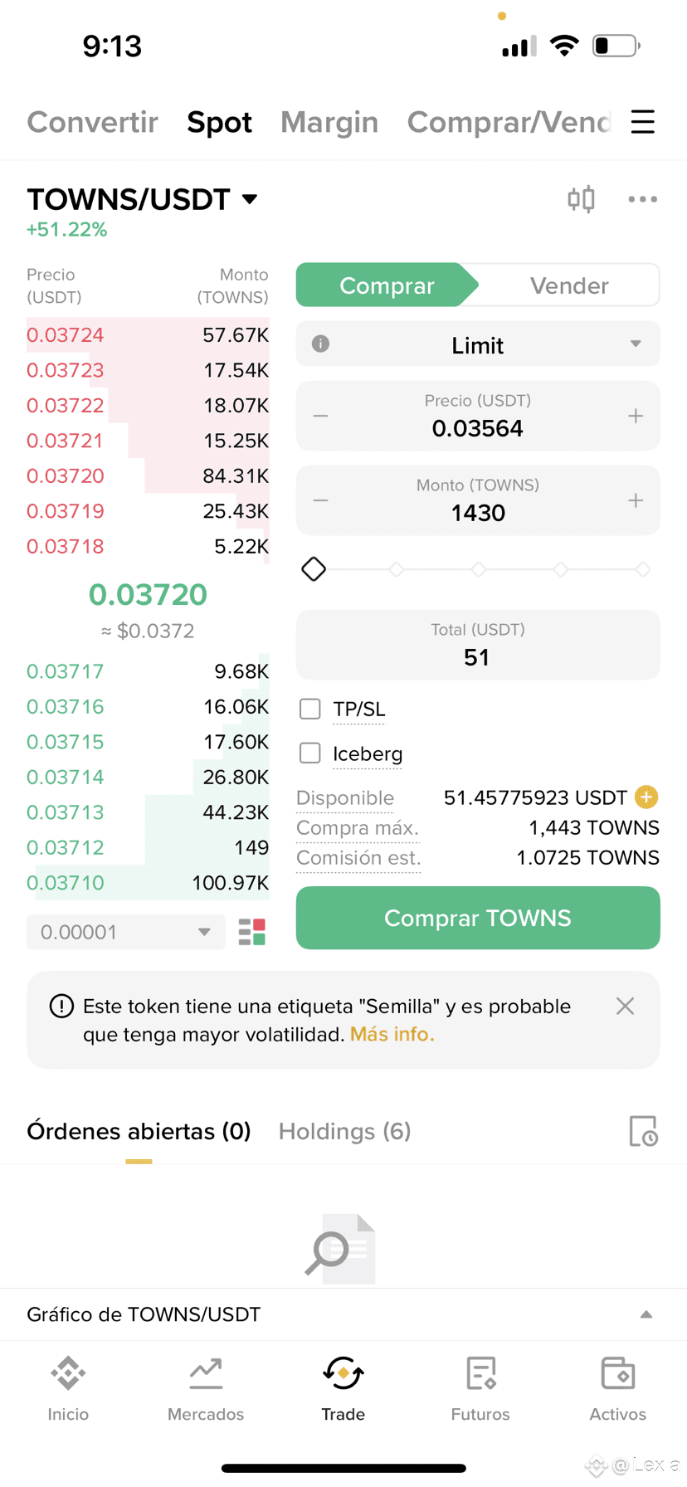Tap the last price 0.03720 in green
Image resolution: width=687 pixels, height=1487 pixels.
(x=148, y=594)
